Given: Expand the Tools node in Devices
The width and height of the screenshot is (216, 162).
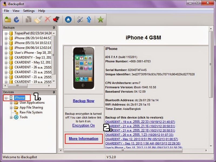Looking at the screenshot, I should coord(11,117).
